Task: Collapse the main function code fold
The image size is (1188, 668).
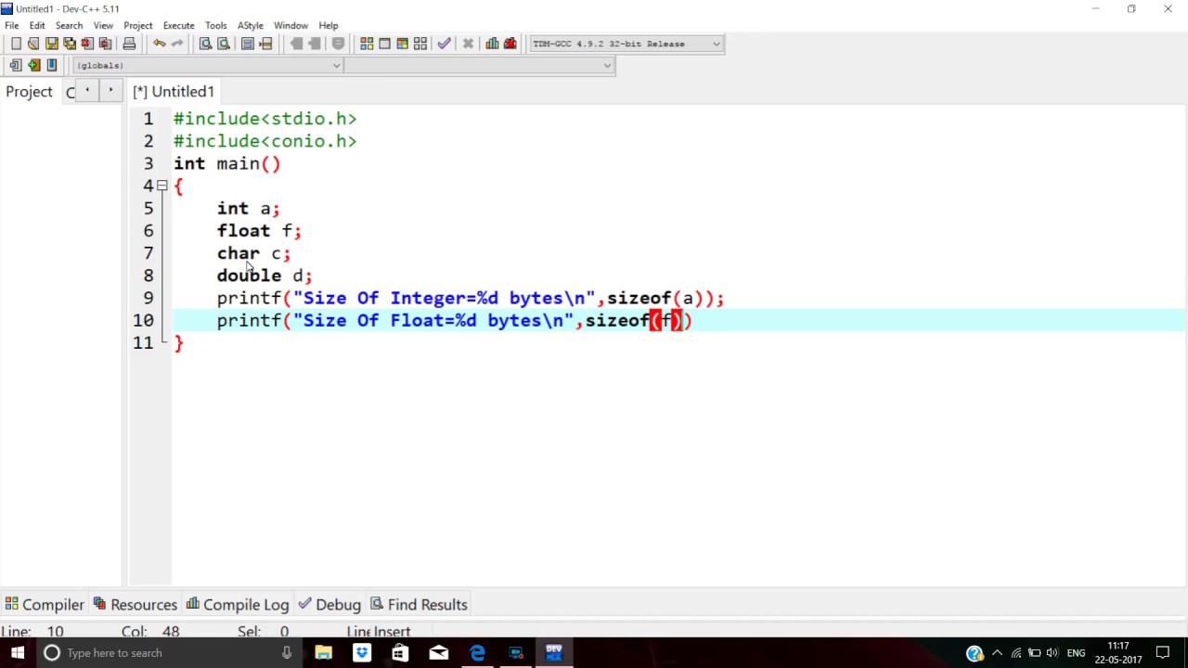Action: (x=161, y=186)
